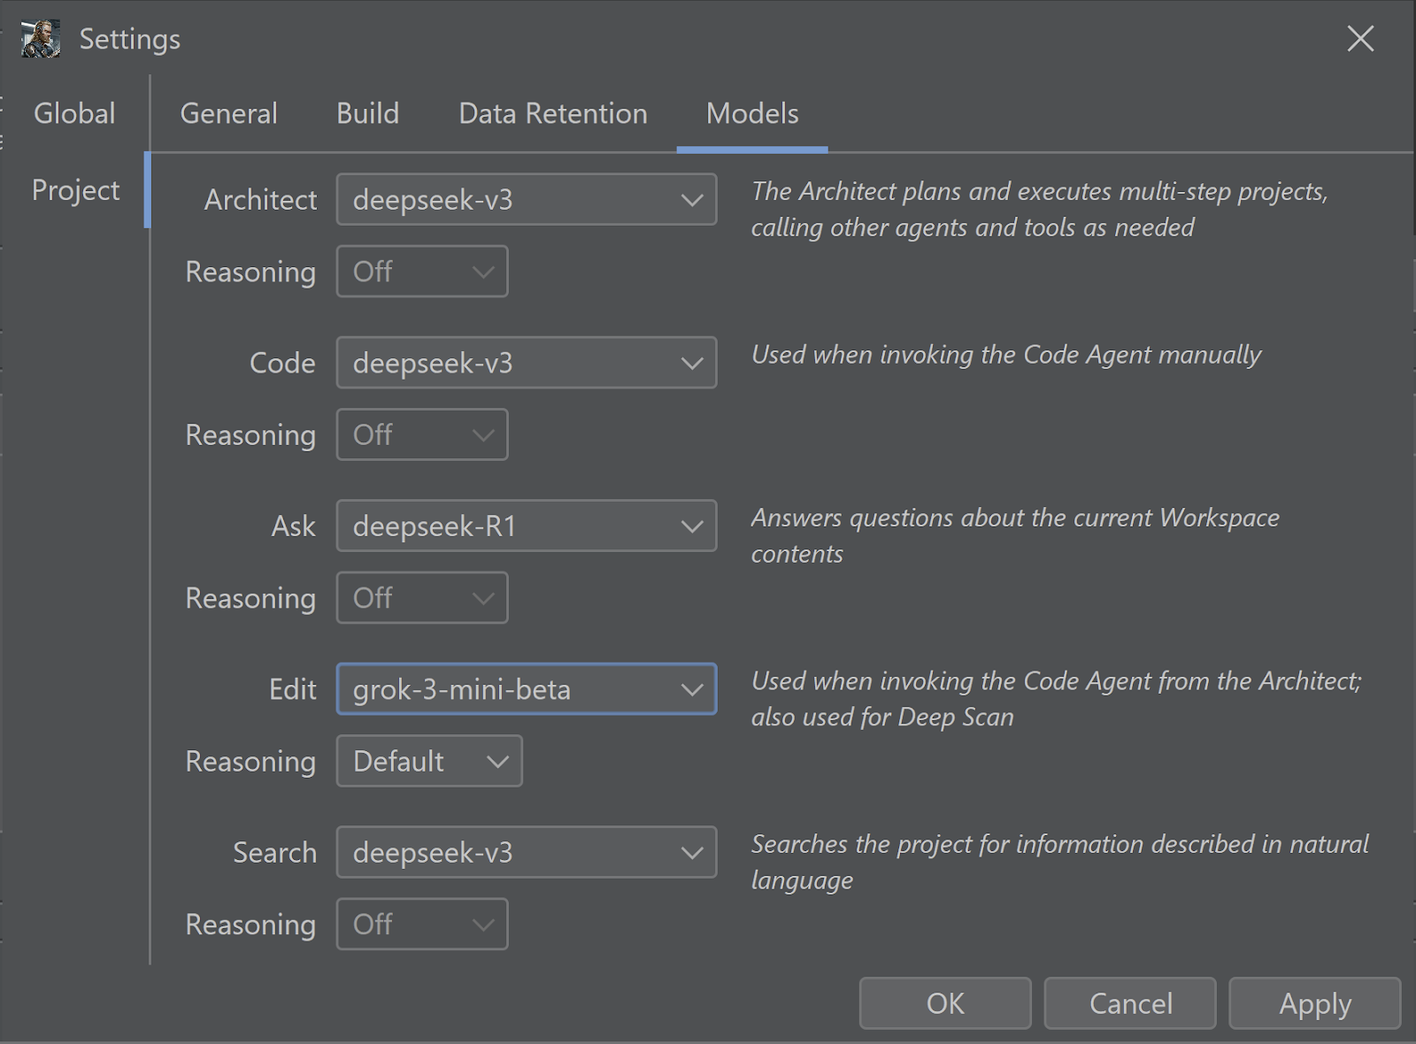Expand the Search Reasoning dropdown

click(422, 925)
